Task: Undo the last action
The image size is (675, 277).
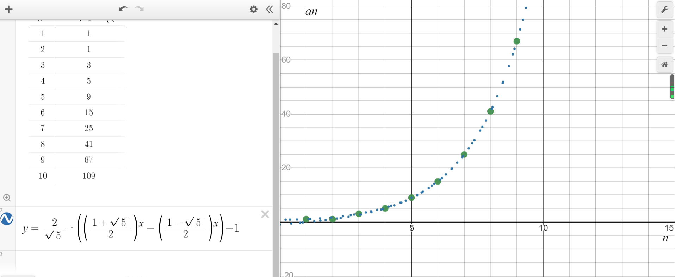Action: [x=123, y=9]
